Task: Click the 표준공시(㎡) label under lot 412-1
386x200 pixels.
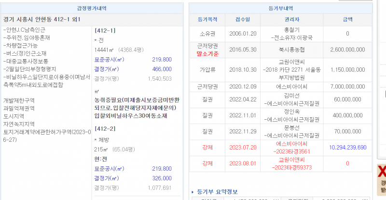Action: (x=109, y=60)
